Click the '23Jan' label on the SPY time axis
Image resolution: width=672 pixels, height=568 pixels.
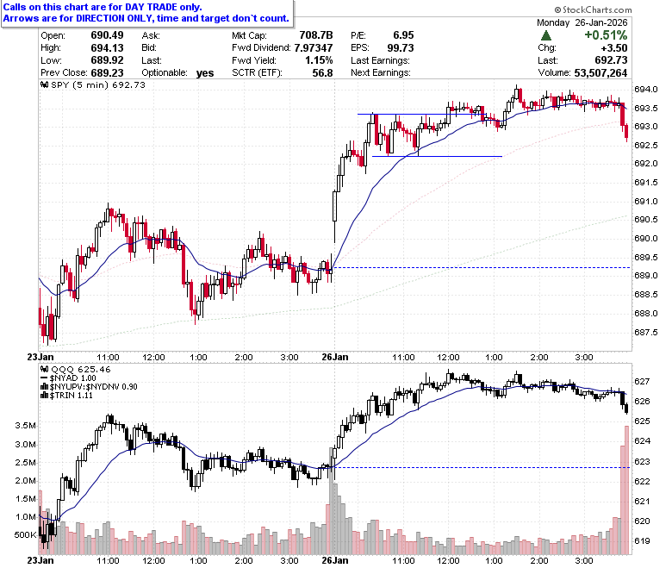click(40, 357)
